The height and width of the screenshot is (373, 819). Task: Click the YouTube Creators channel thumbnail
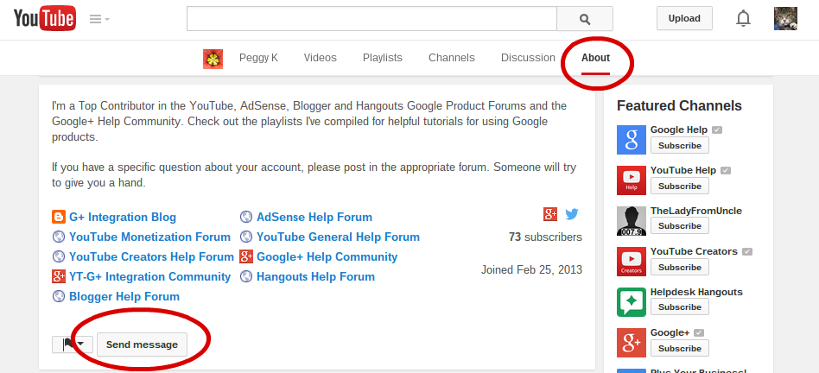632,262
